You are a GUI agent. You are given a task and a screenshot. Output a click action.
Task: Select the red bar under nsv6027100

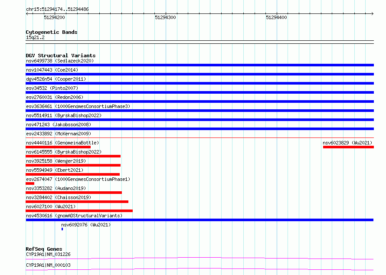(x=79, y=211)
